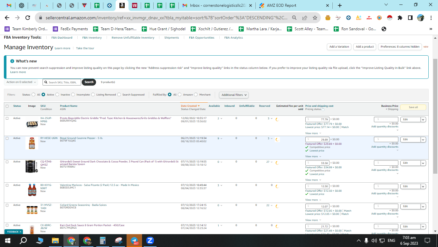The image size is (438, 247).
Task: Expand View more for the $77.79 price row
Action: pos(313,133)
